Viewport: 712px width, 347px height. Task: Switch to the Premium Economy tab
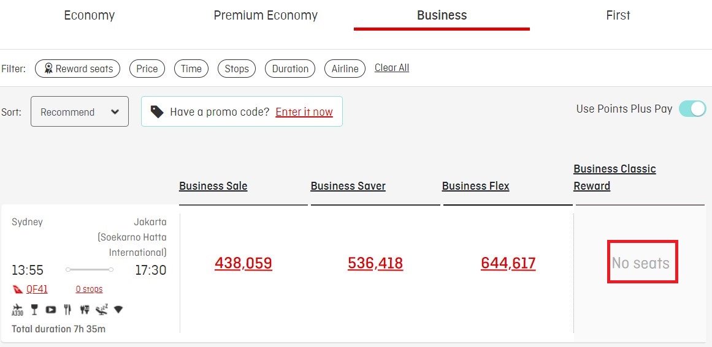pos(266,15)
